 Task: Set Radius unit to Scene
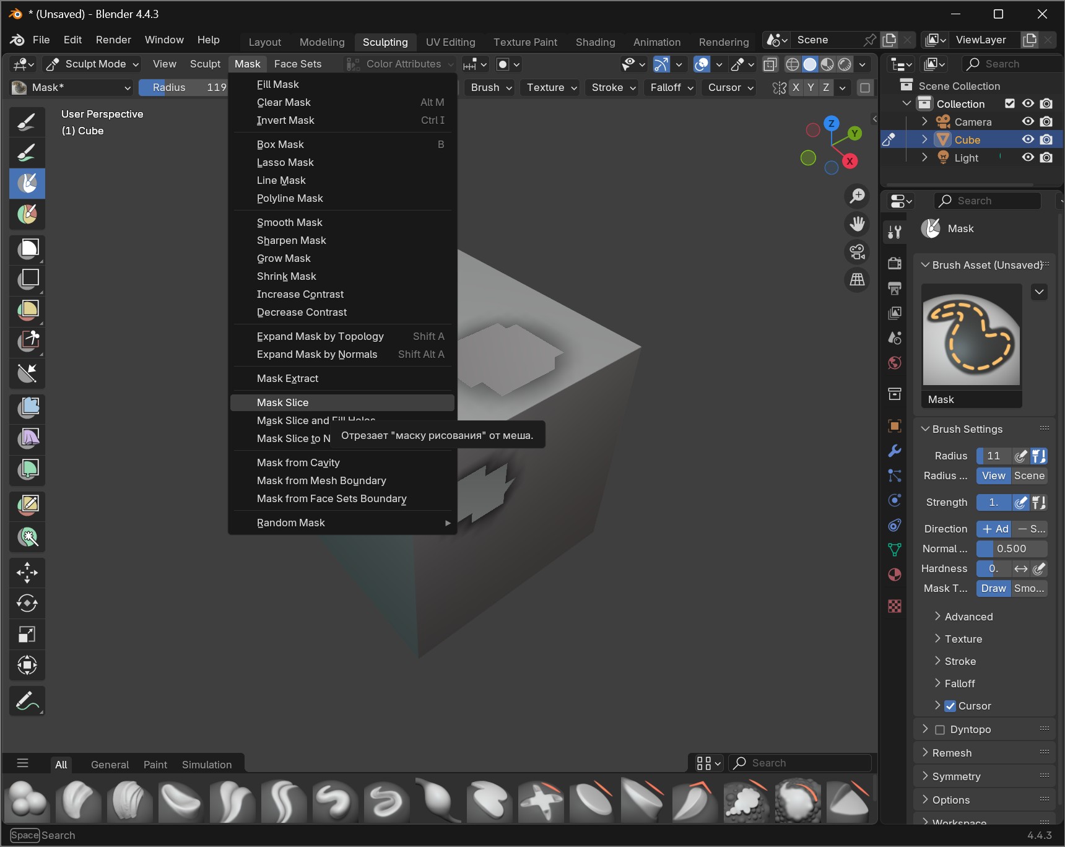coord(1029,476)
